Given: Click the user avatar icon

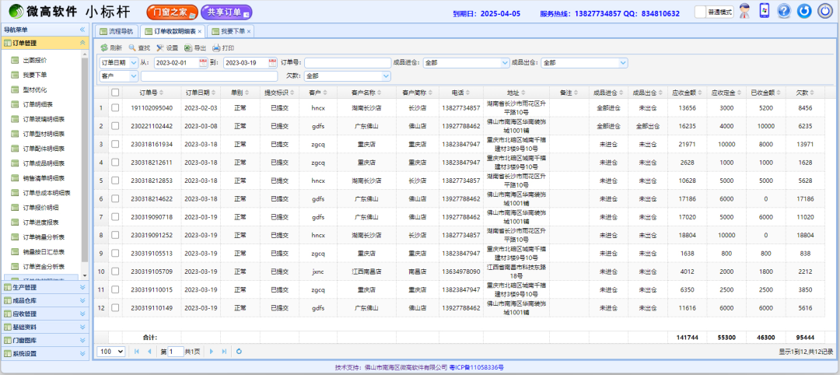Looking at the screenshot, I should [745, 11].
